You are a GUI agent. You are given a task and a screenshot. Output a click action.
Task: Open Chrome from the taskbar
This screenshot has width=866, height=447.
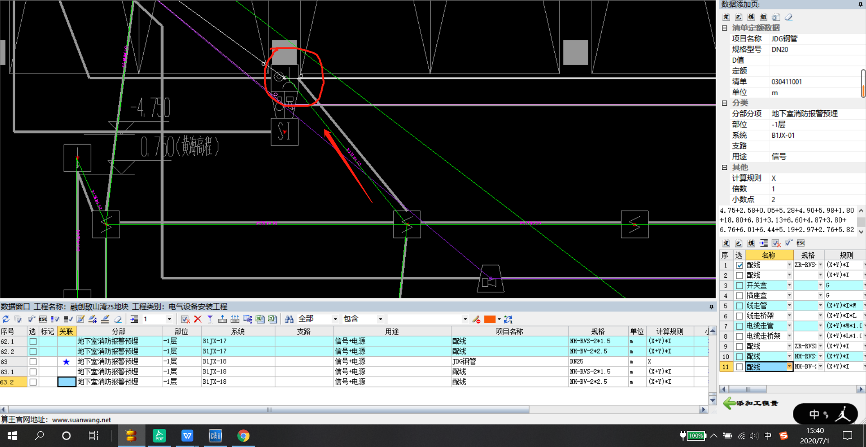[243, 436]
